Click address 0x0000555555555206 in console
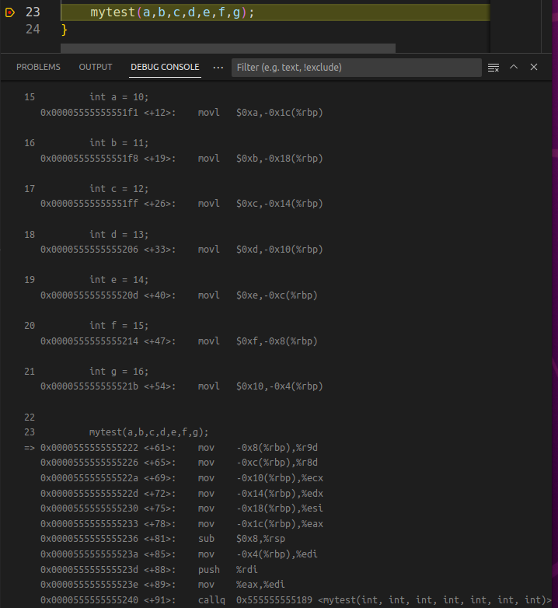The image size is (558, 608). pyautogui.click(x=89, y=250)
